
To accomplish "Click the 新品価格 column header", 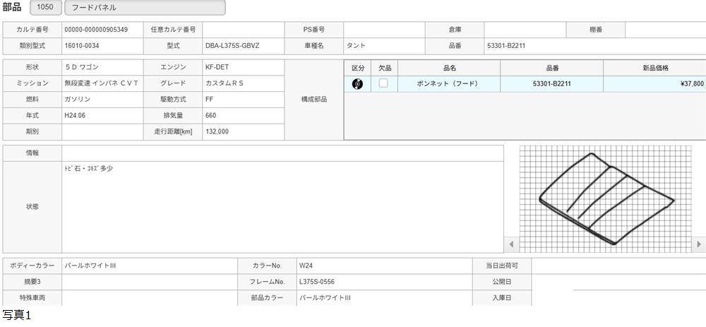I will (654, 68).
